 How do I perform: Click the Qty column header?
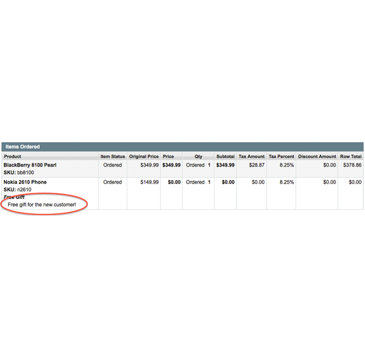pyautogui.click(x=198, y=156)
